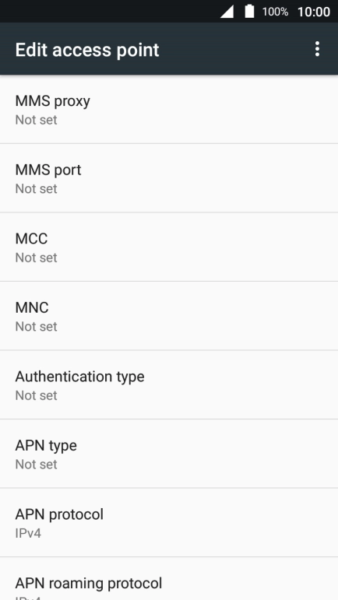Open the MMS port setting
Viewport: 338px width, 600px height.
169,178
